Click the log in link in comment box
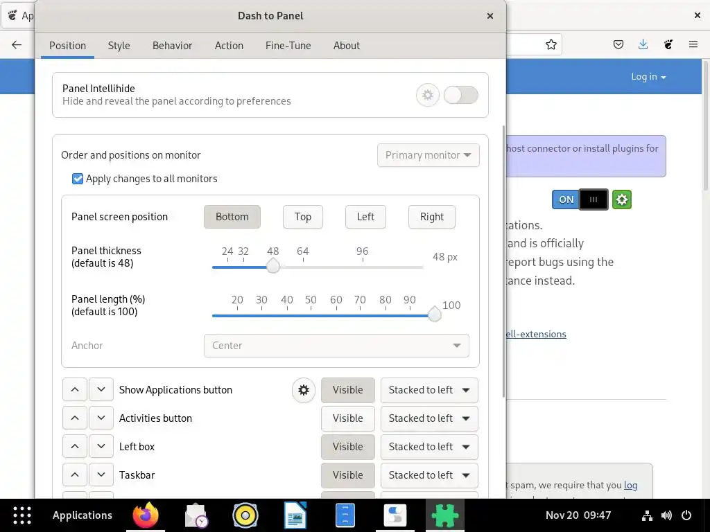Screen dimensions: 710x532 (630, 485)
